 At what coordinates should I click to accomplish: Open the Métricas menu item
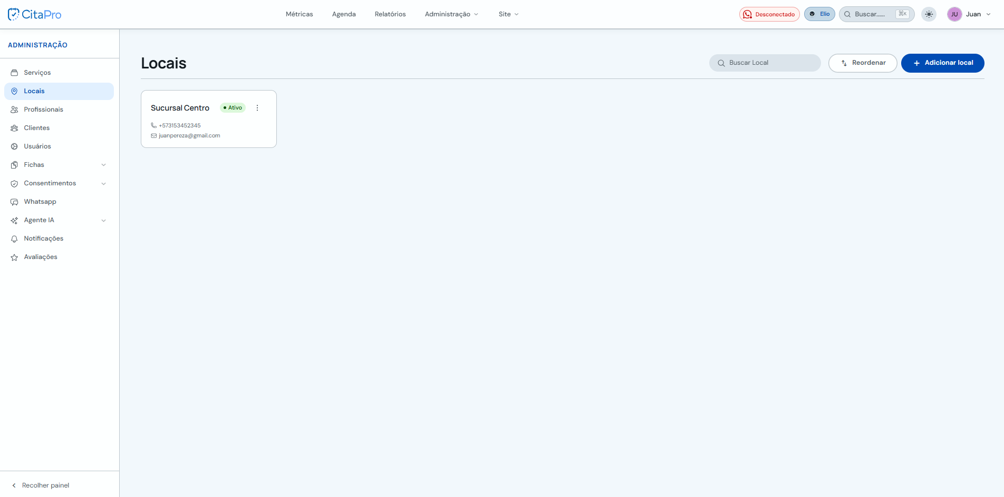[x=299, y=14]
